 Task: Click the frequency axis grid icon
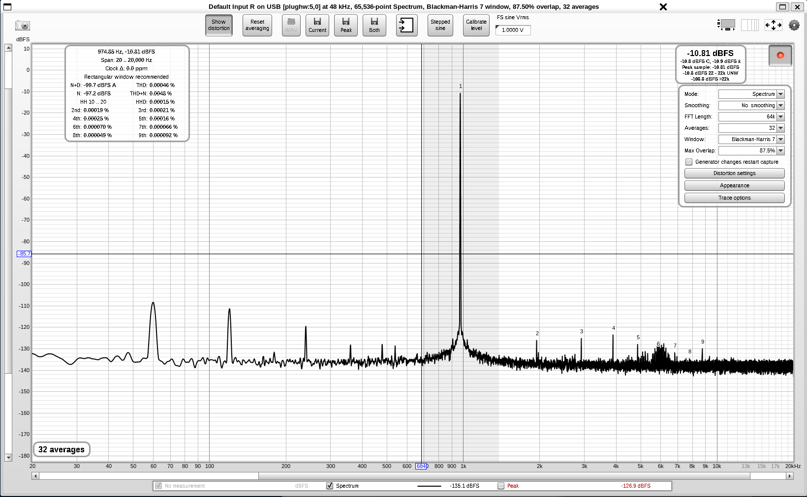tap(749, 25)
